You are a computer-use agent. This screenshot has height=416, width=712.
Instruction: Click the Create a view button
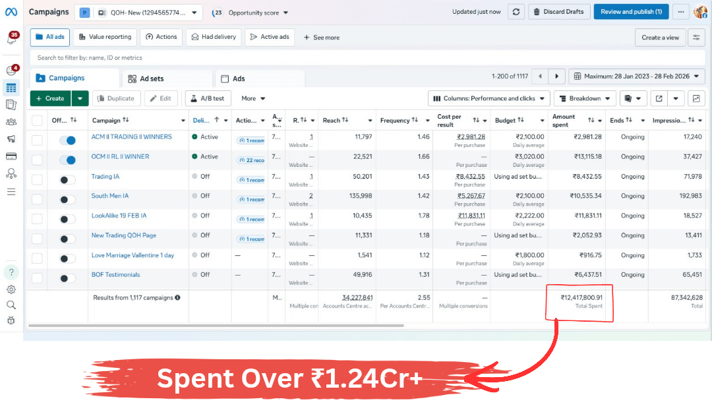click(x=660, y=38)
